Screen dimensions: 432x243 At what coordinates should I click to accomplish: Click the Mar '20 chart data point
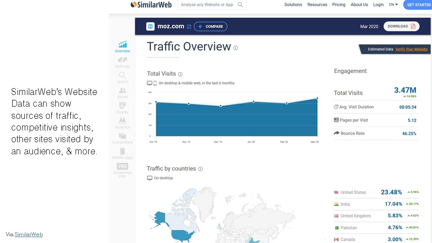point(317,98)
